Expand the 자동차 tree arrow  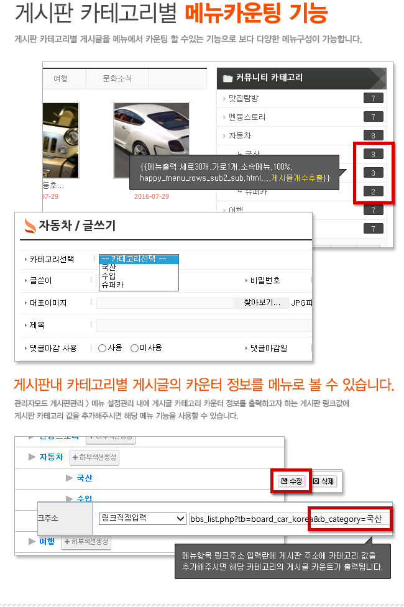click(x=32, y=457)
